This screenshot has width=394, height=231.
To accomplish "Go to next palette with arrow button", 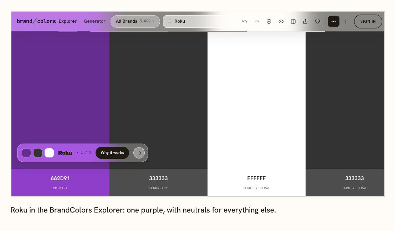I will click(x=139, y=153).
